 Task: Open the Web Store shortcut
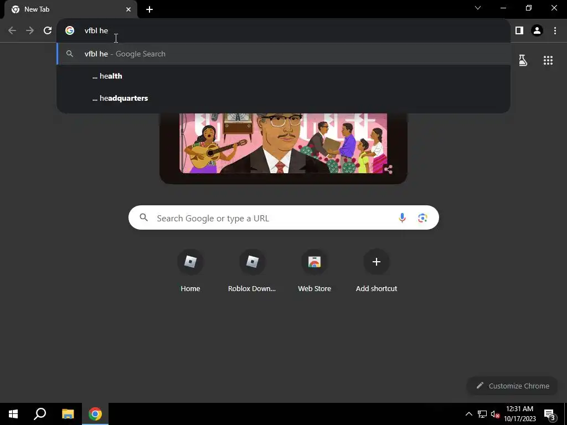click(x=315, y=270)
